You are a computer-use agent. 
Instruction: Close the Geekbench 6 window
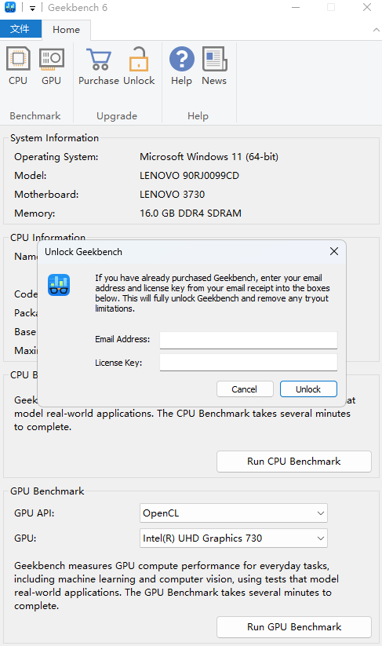pyautogui.click(x=367, y=7)
